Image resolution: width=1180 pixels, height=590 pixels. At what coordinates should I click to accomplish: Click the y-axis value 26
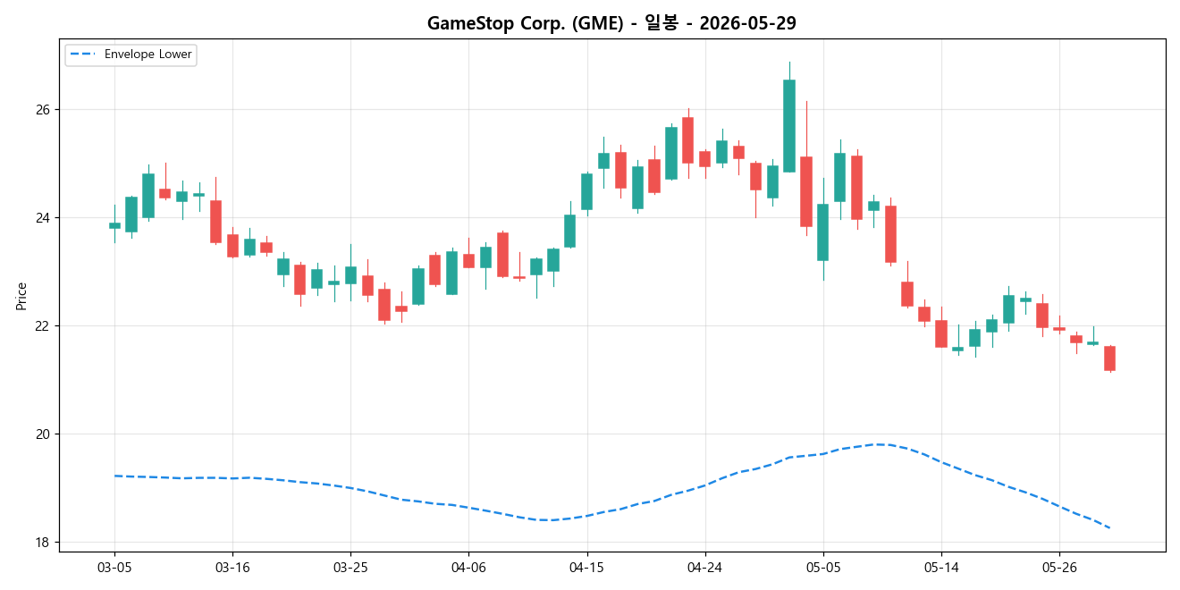(x=45, y=110)
